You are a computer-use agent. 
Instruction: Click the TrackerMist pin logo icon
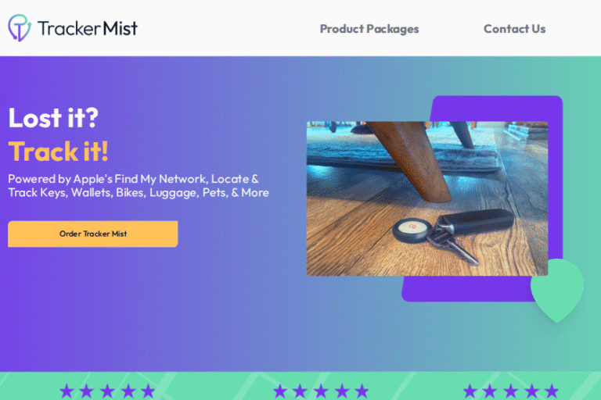click(x=19, y=27)
